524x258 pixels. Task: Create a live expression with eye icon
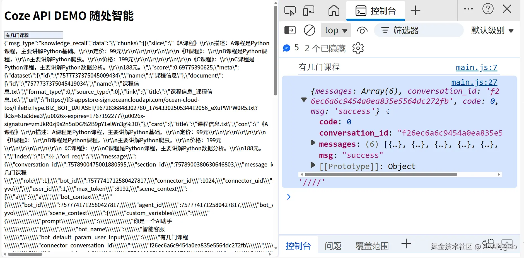click(362, 30)
